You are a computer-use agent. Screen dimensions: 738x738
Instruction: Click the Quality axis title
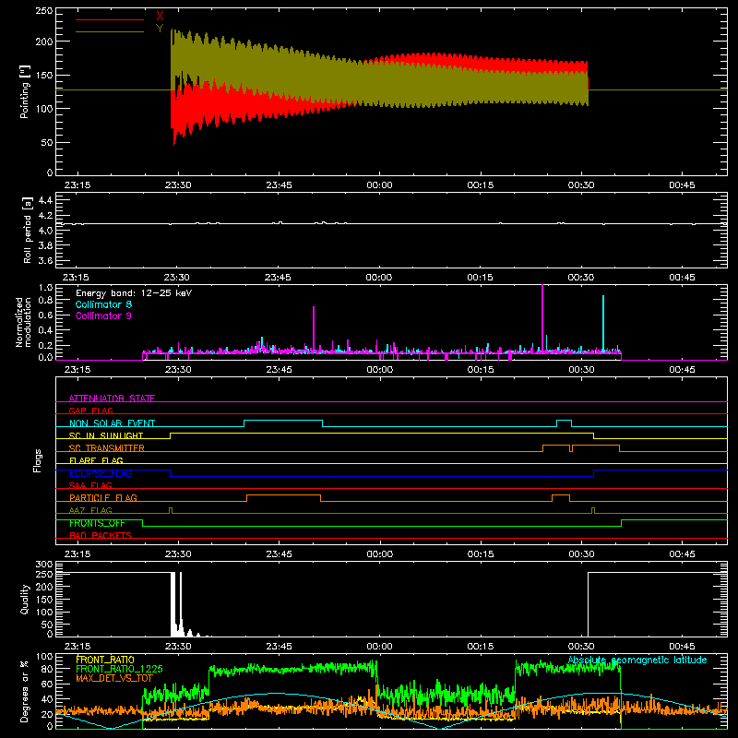[x=25, y=599]
